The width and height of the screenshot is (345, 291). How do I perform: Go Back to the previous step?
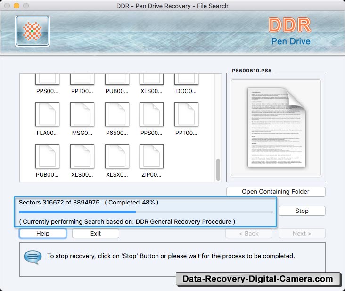click(249, 233)
